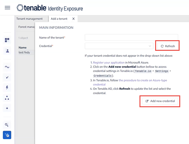Select the Add a tenant tab
The height and width of the screenshot is (144, 189).
click(x=59, y=19)
